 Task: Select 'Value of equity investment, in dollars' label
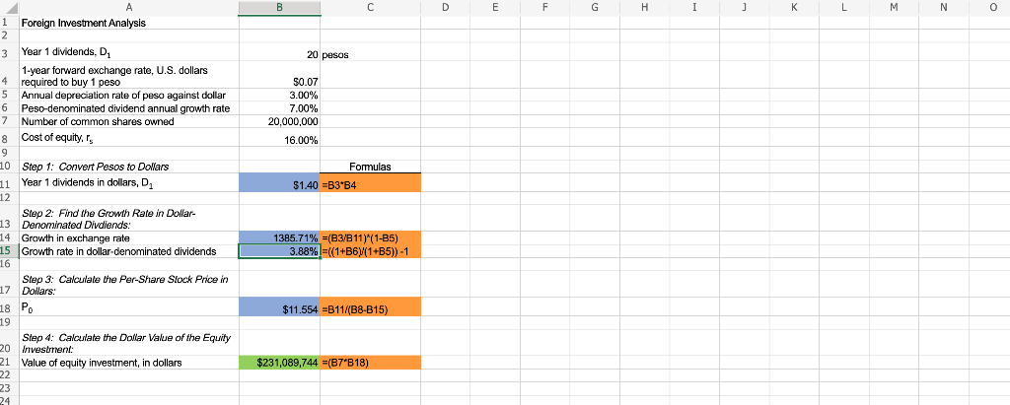pyautogui.click(x=129, y=363)
